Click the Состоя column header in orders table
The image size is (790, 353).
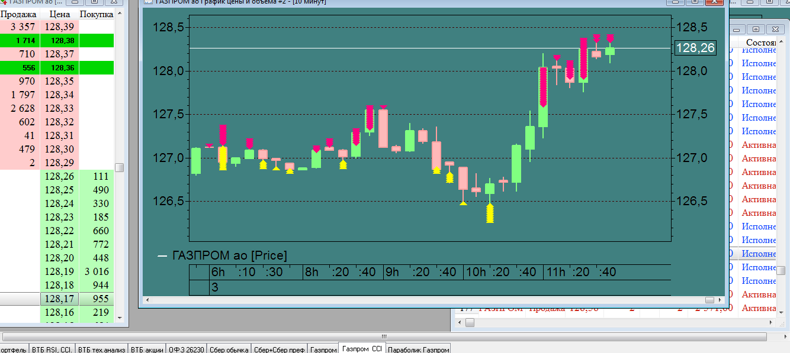tap(760, 43)
